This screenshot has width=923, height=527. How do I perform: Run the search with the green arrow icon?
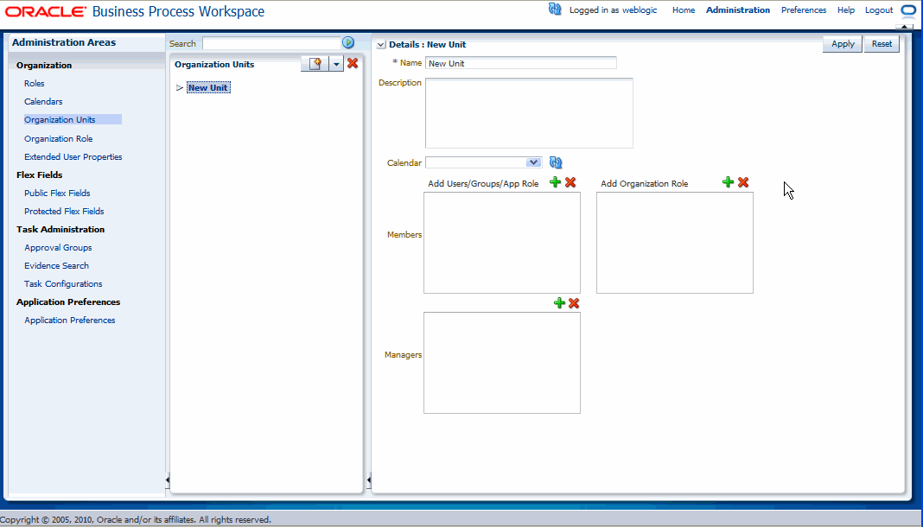[x=348, y=42]
